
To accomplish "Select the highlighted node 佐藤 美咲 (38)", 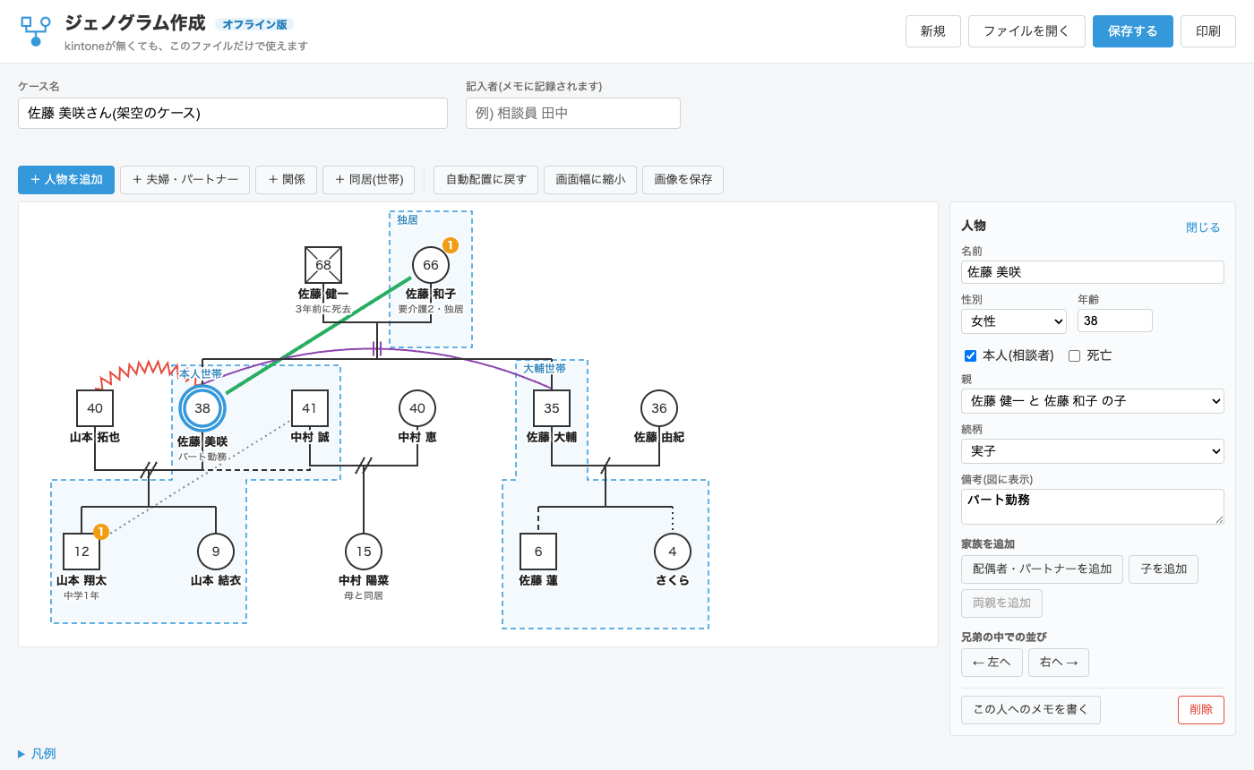I will [202, 408].
